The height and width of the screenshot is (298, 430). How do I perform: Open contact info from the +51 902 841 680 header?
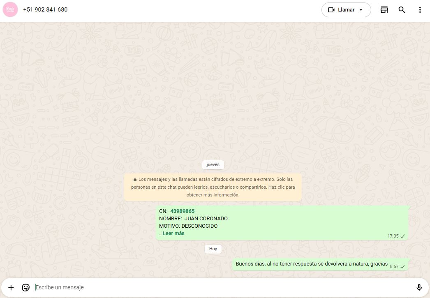(x=45, y=9)
